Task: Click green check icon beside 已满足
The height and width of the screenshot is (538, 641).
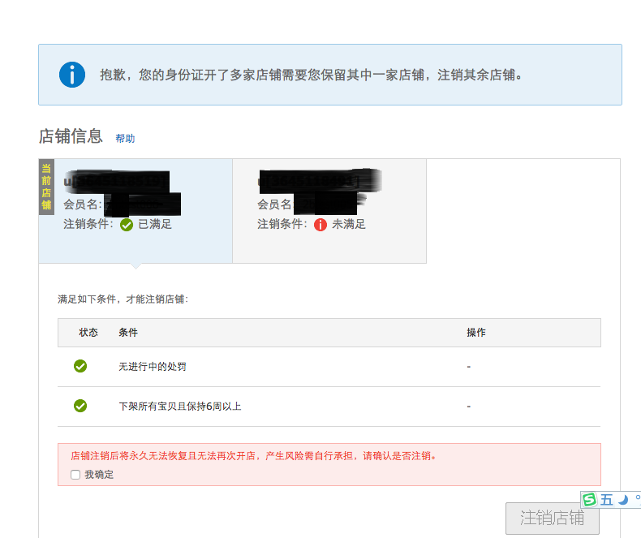Action: tap(127, 225)
